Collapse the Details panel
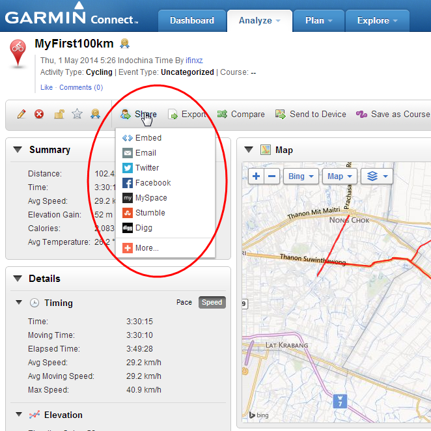The height and width of the screenshot is (431, 431). 18,279
